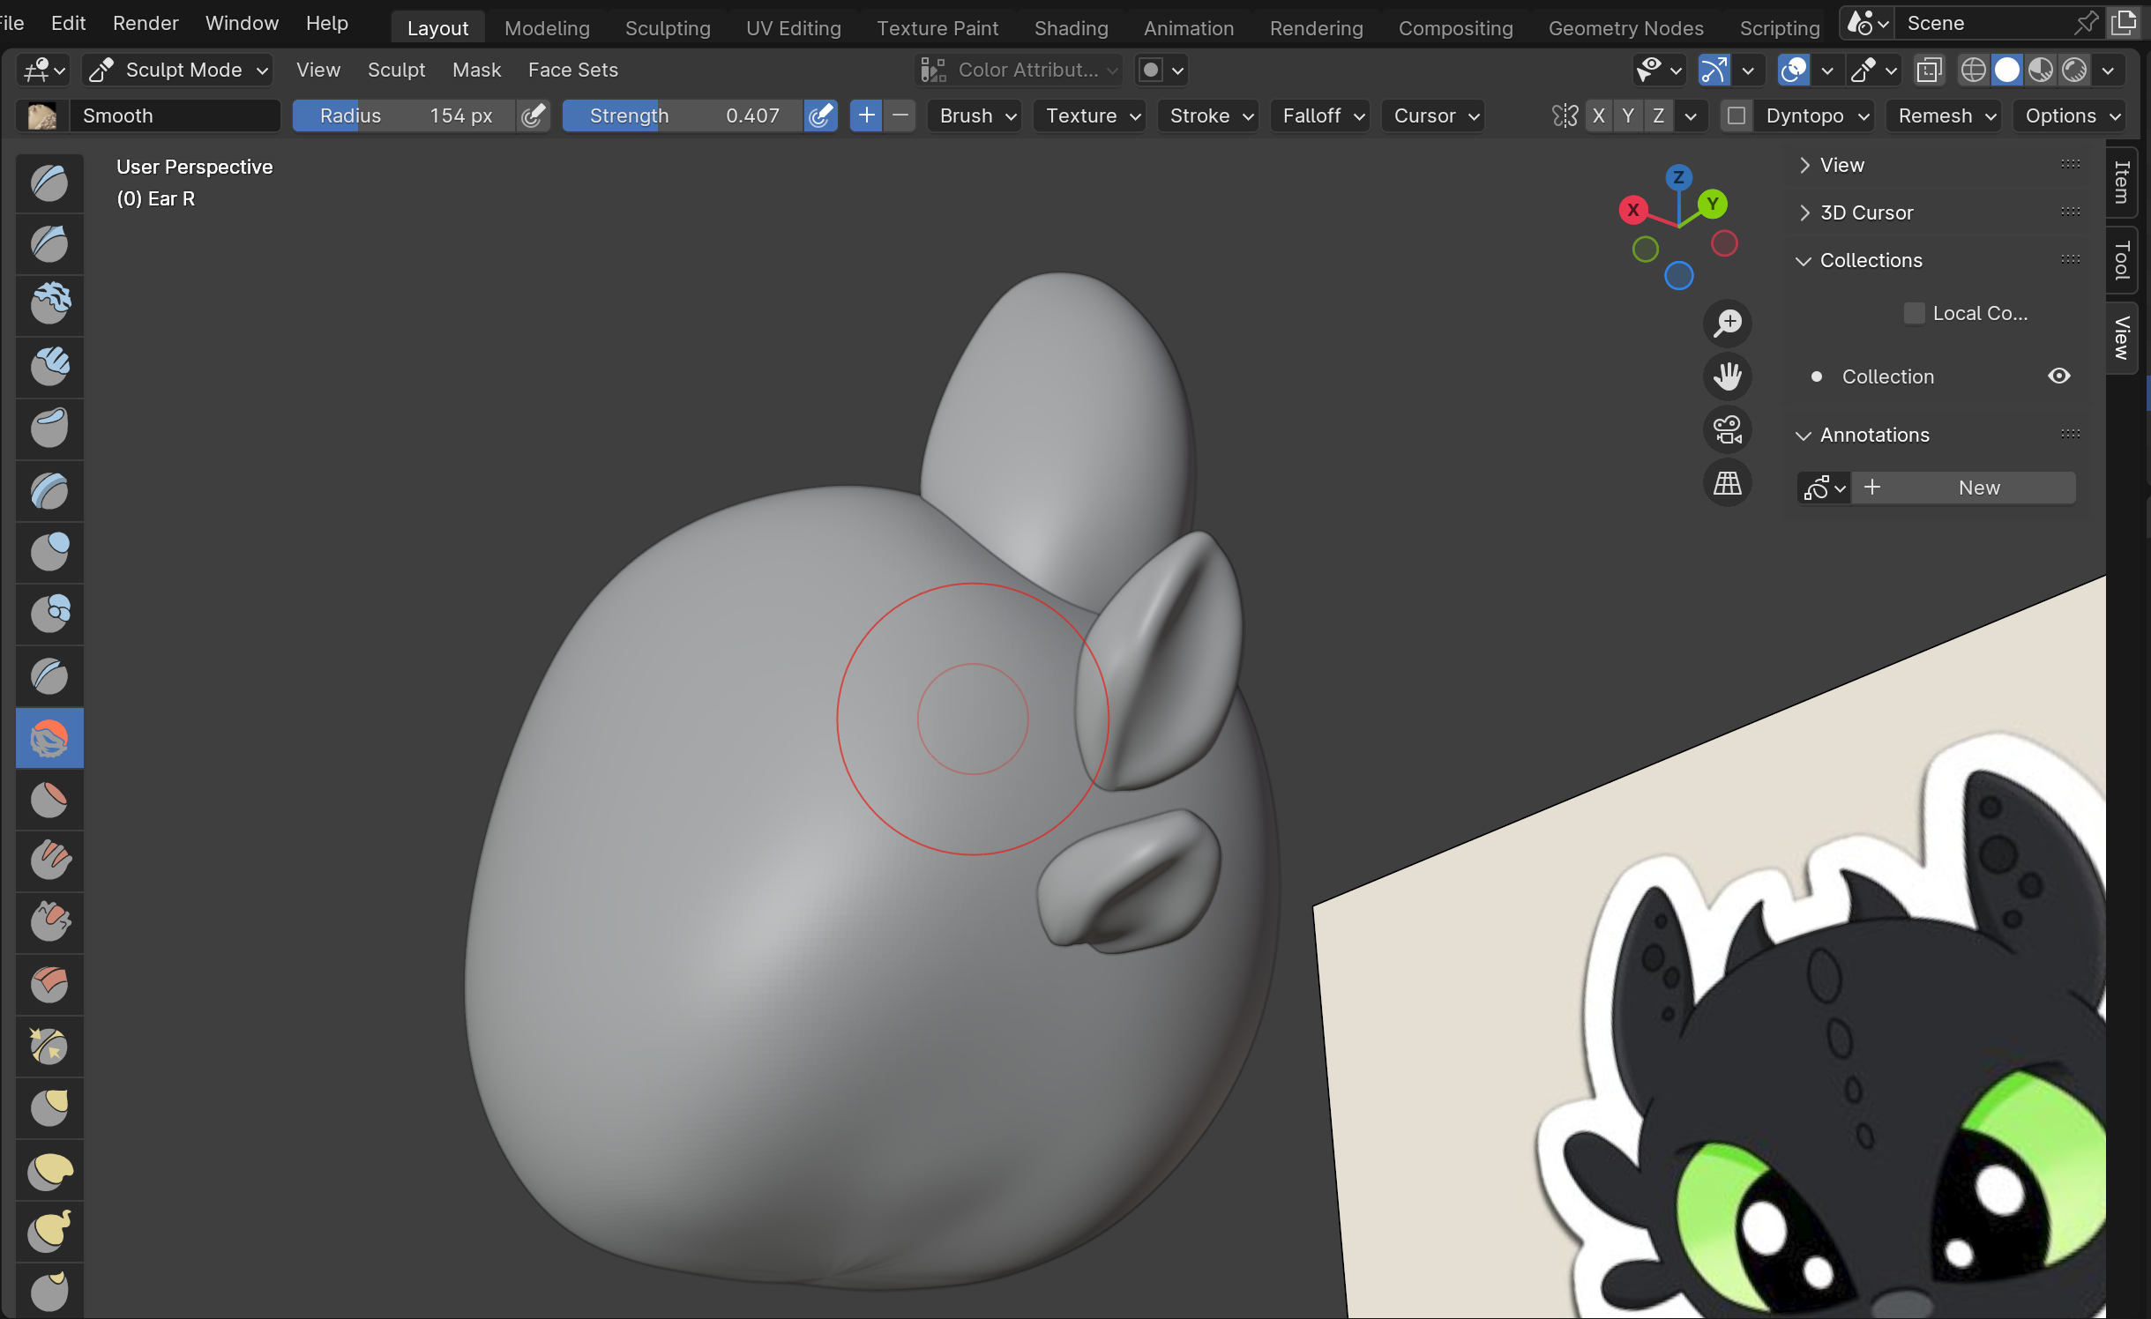Enable Local Collections checkbox
The height and width of the screenshot is (1319, 2151).
1914,313
